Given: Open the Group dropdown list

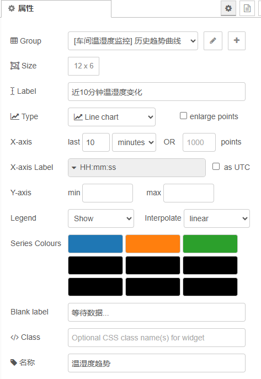Looking at the screenshot, I should [x=133, y=41].
